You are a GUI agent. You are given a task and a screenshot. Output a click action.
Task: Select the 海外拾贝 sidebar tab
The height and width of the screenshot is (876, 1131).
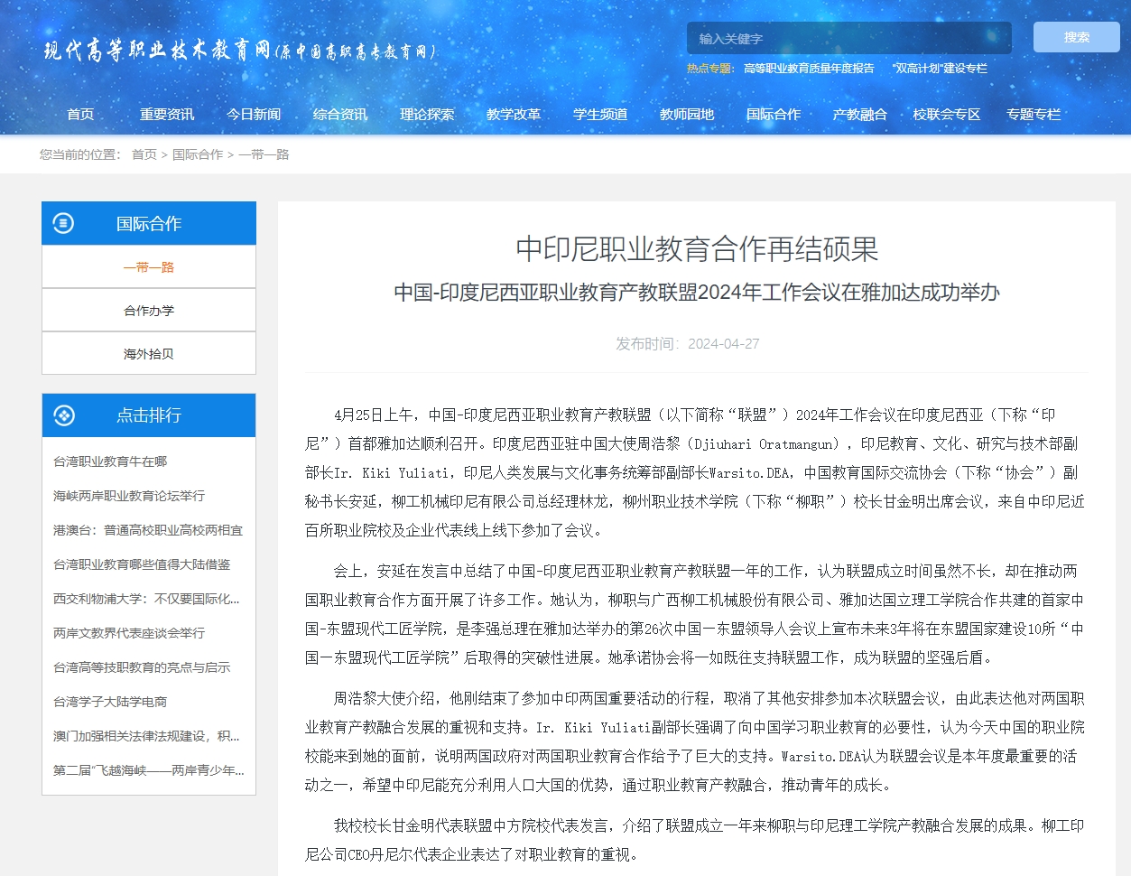tap(149, 354)
